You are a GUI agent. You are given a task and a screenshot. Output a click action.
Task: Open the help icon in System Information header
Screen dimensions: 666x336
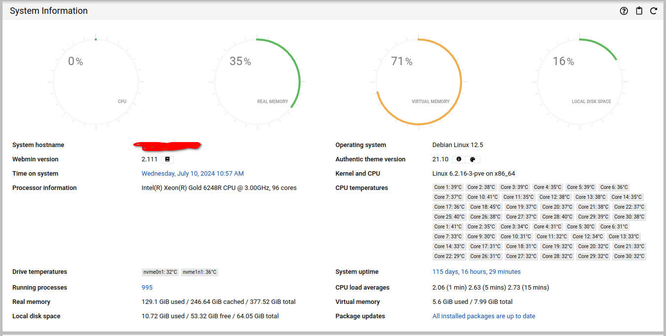click(624, 11)
